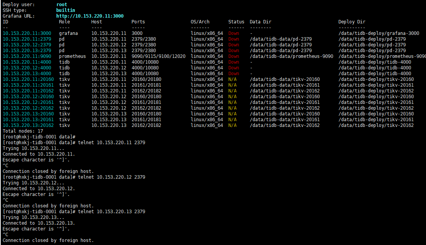The width and height of the screenshot is (426, 245).
Task: Click the 'builtin' SSH type value
Action: pyautogui.click(x=66, y=10)
